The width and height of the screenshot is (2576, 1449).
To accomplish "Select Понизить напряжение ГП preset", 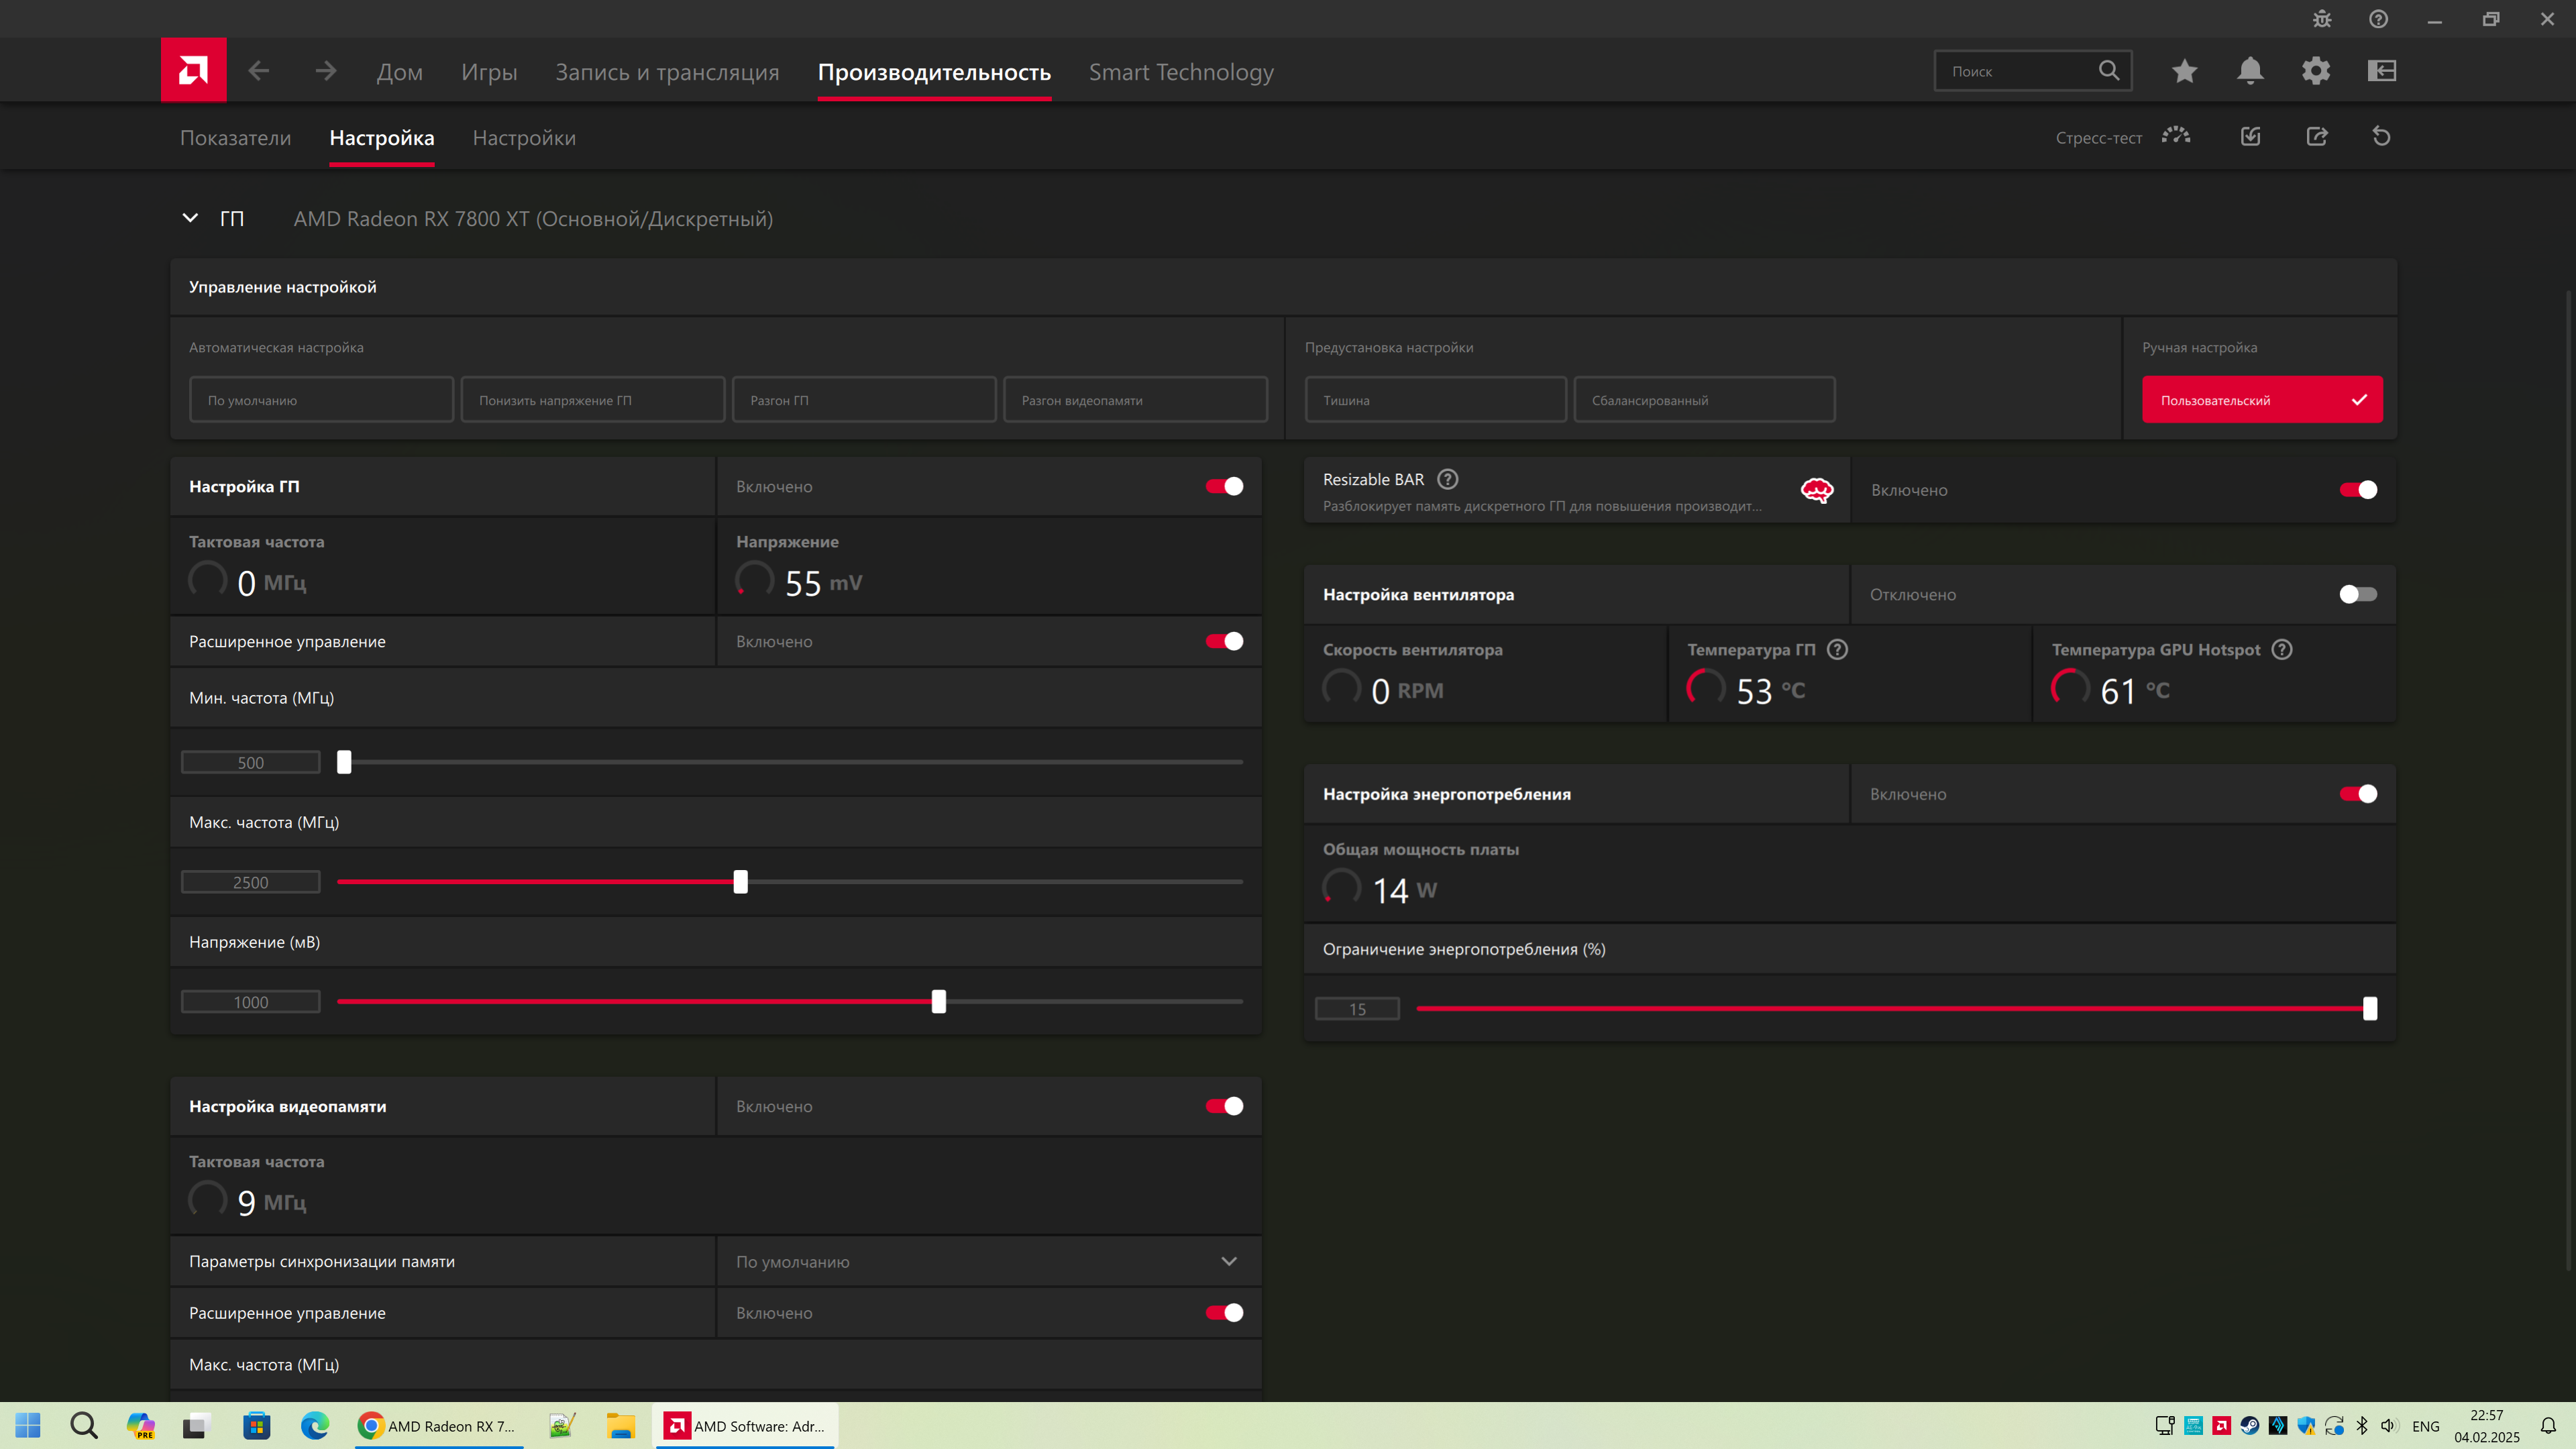I will 592,400.
